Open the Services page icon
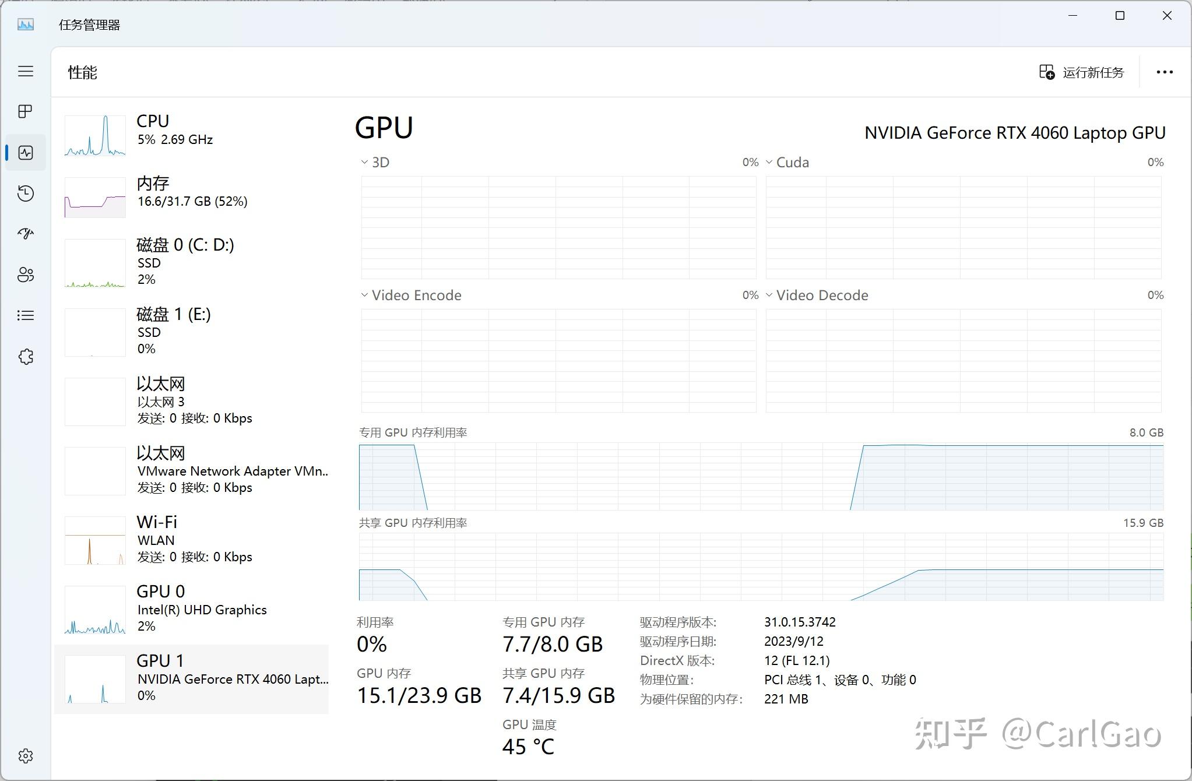Viewport: 1192px width, 781px height. coord(25,357)
